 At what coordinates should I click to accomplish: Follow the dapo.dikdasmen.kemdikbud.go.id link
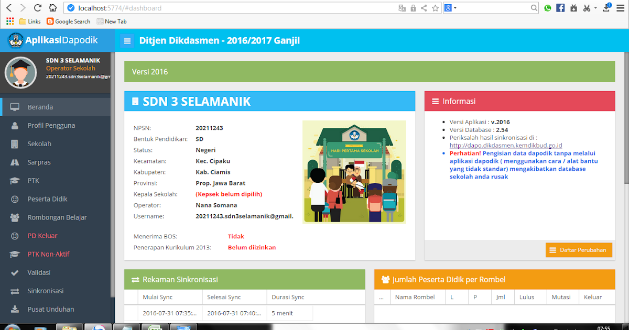(505, 145)
